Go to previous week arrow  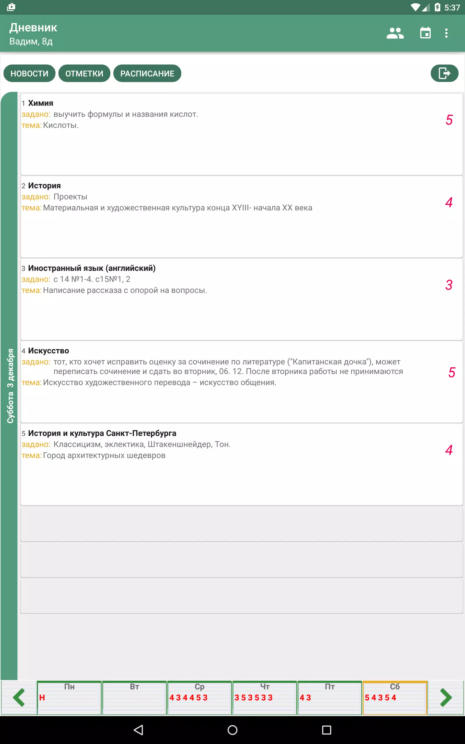click(19, 697)
